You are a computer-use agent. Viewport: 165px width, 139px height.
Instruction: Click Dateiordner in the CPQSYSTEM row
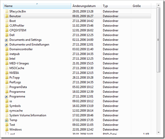(x=111, y=30)
